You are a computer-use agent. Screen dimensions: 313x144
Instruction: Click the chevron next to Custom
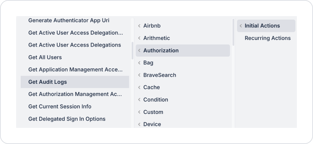(x=139, y=112)
